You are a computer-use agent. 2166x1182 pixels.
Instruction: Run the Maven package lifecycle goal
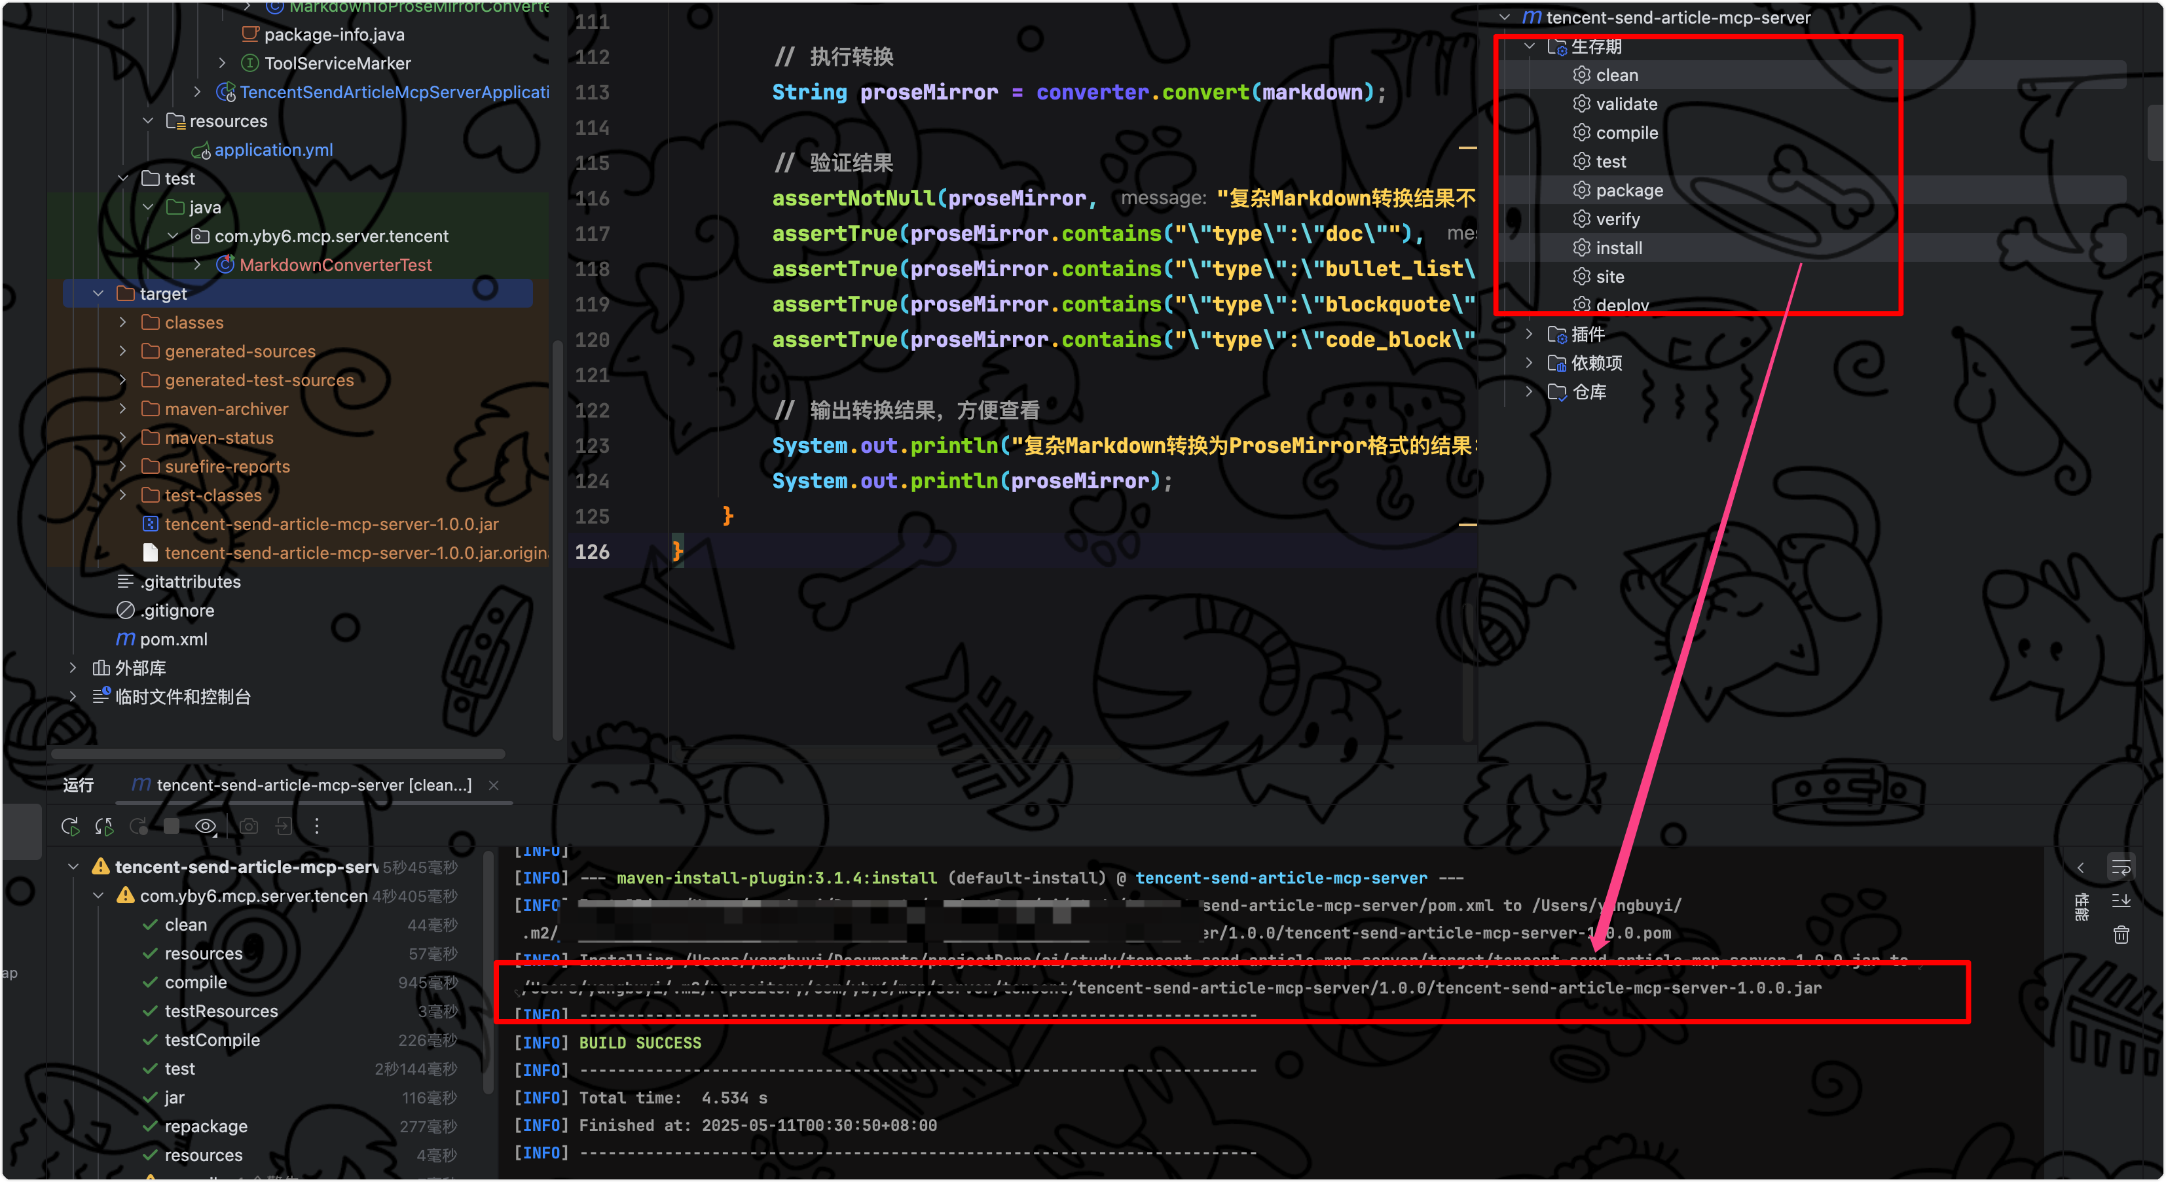pos(1628,191)
